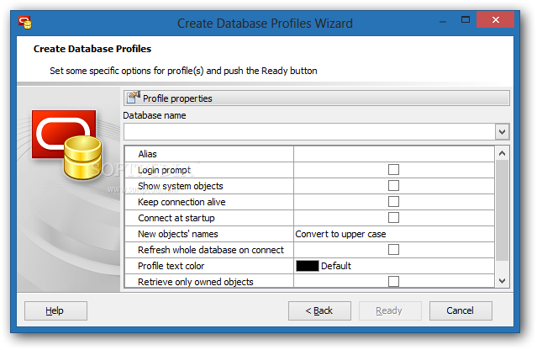
Task: Maximize the wizard window
Action: tap(465, 20)
